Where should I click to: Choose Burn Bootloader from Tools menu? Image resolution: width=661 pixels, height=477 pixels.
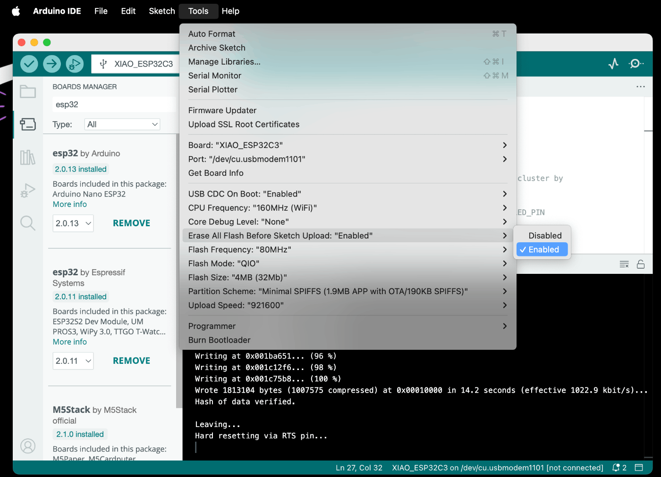[x=220, y=340]
